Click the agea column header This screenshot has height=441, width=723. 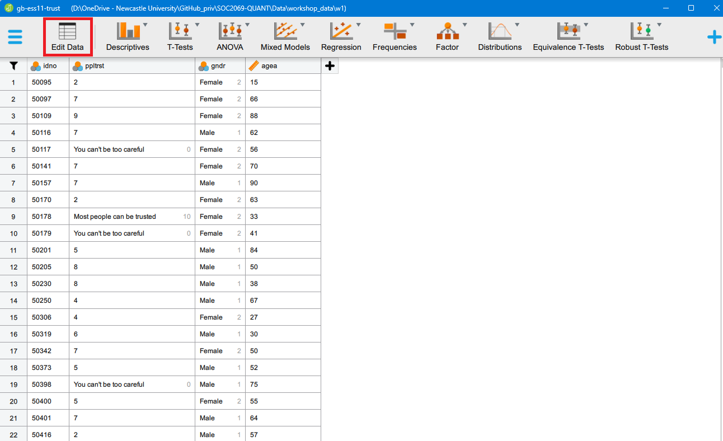(x=283, y=66)
